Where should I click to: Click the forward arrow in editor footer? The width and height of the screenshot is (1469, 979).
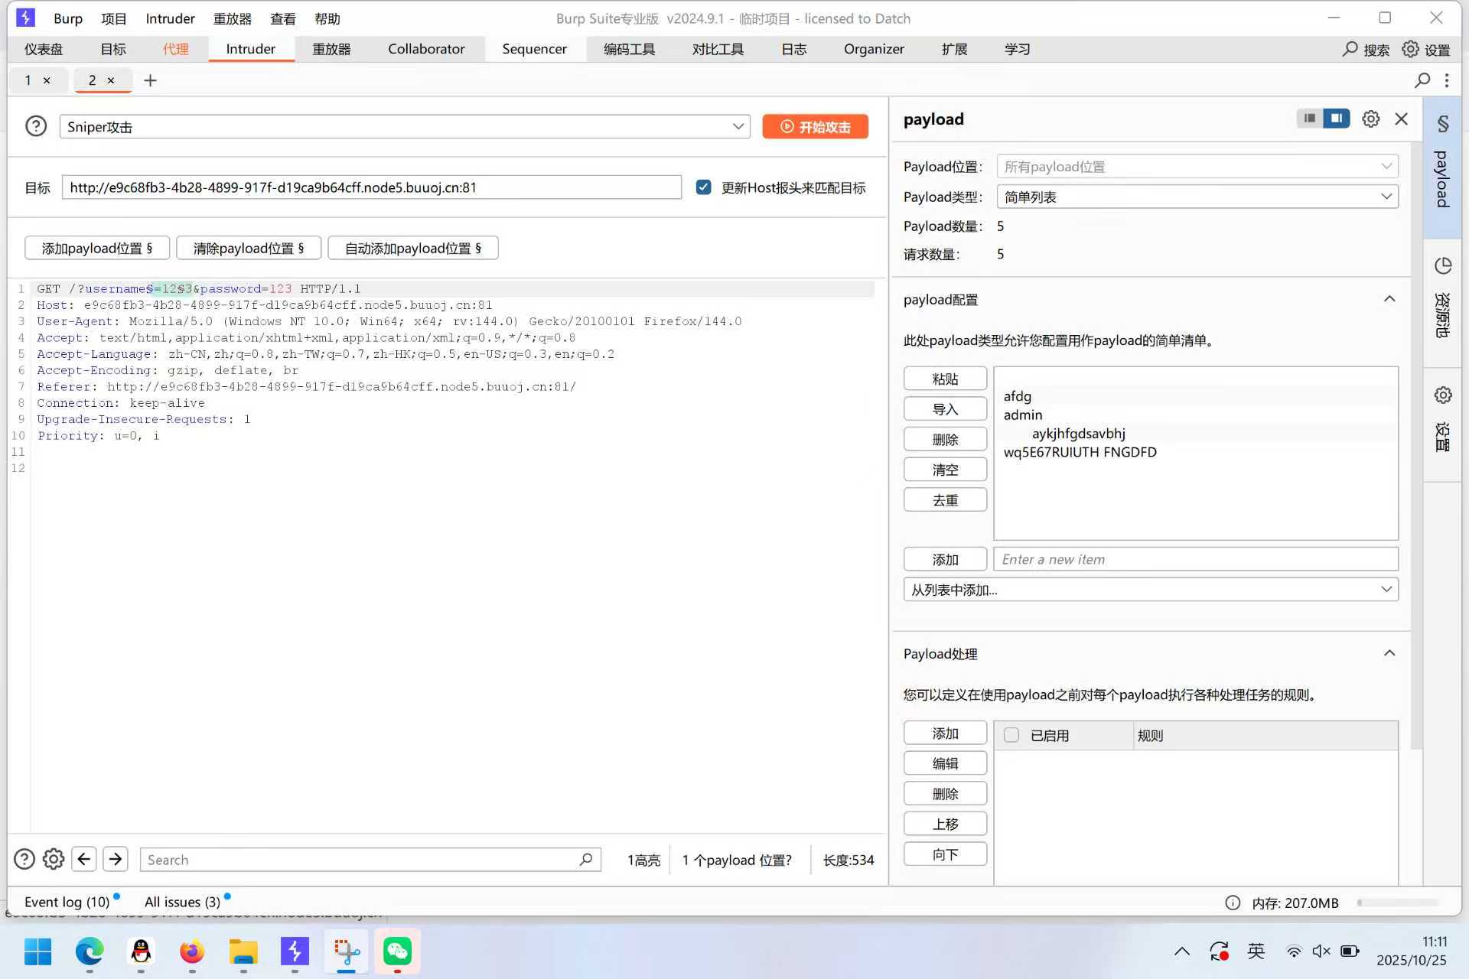pos(116,859)
